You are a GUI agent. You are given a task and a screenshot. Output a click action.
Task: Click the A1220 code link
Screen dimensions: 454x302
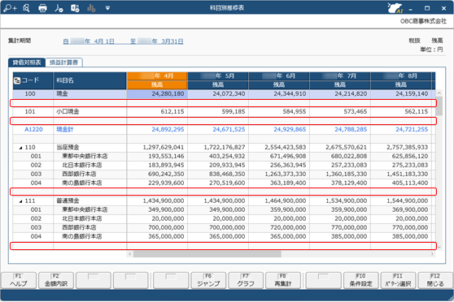coord(33,129)
